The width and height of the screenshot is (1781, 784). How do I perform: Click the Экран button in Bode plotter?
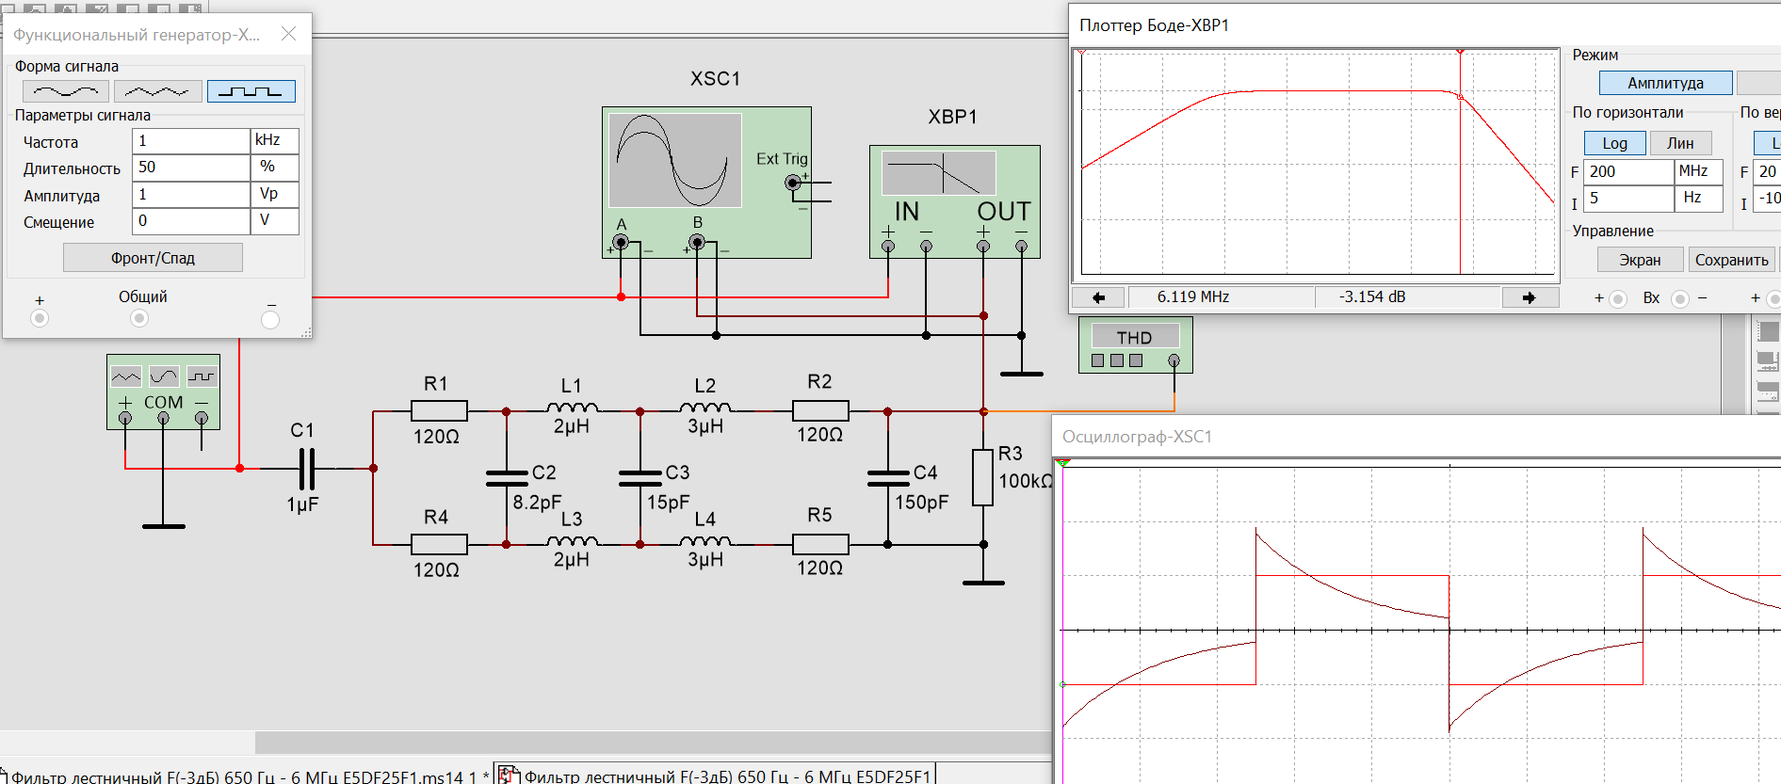click(1640, 260)
